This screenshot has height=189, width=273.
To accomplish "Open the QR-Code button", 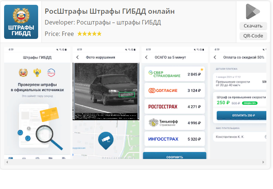I will point(253,36).
